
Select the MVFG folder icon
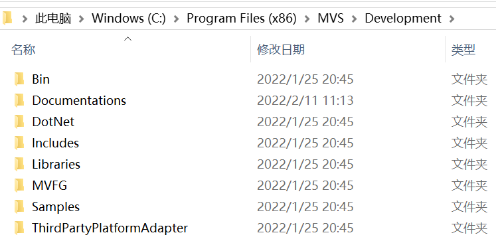(19, 185)
